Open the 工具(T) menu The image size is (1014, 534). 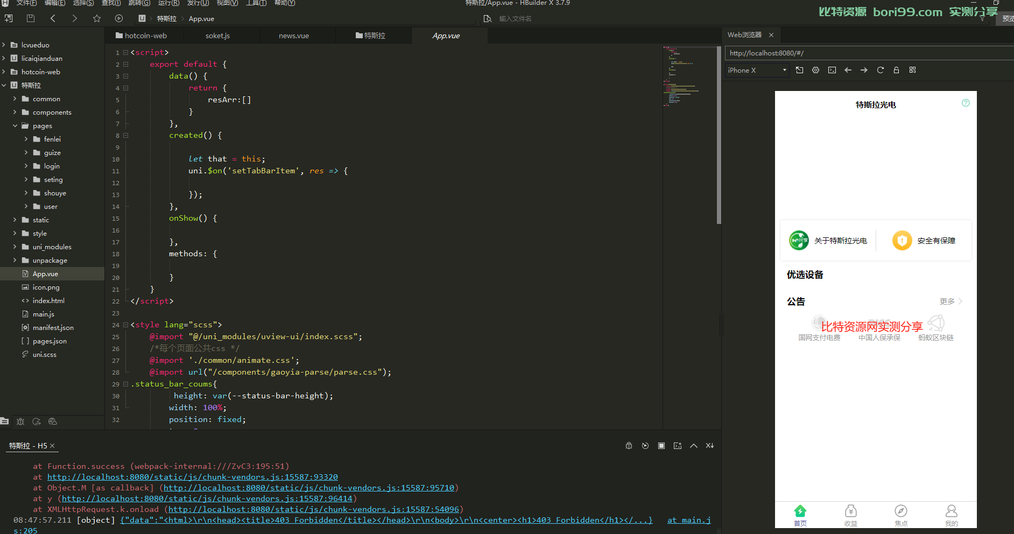pyautogui.click(x=256, y=3)
